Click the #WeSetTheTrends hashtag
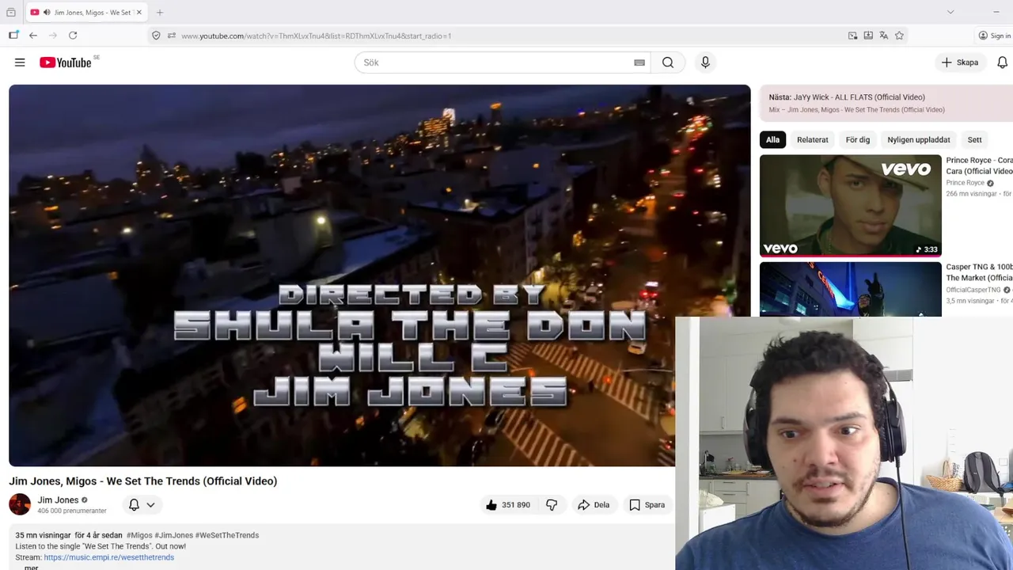This screenshot has height=570, width=1013. (x=227, y=535)
